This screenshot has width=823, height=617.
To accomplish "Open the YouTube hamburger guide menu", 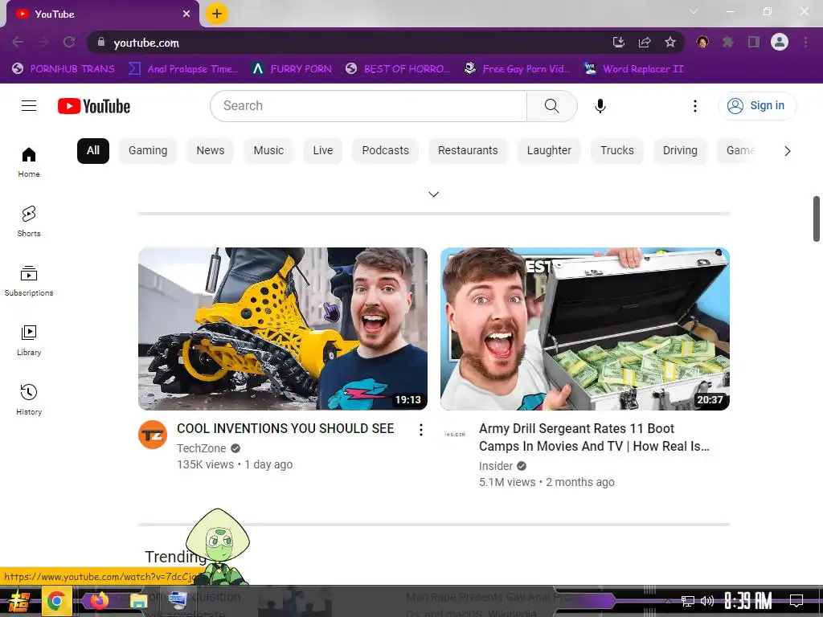I will coord(29,106).
